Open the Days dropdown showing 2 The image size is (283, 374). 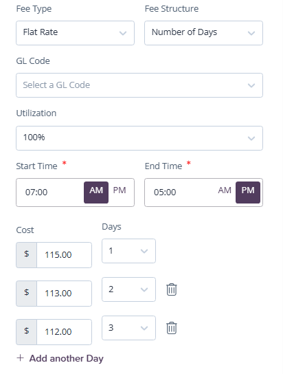(x=128, y=289)
